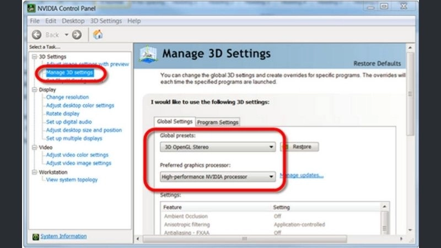Switch to Program Settings tab
Image resolution: width=441 pixels, height=248 pixels.
click(218, 122)
